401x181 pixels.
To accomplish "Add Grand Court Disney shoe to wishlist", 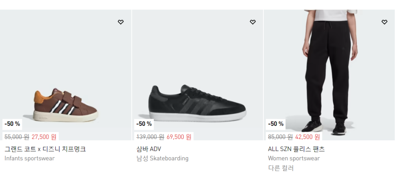I will click(x=121, y=22).
